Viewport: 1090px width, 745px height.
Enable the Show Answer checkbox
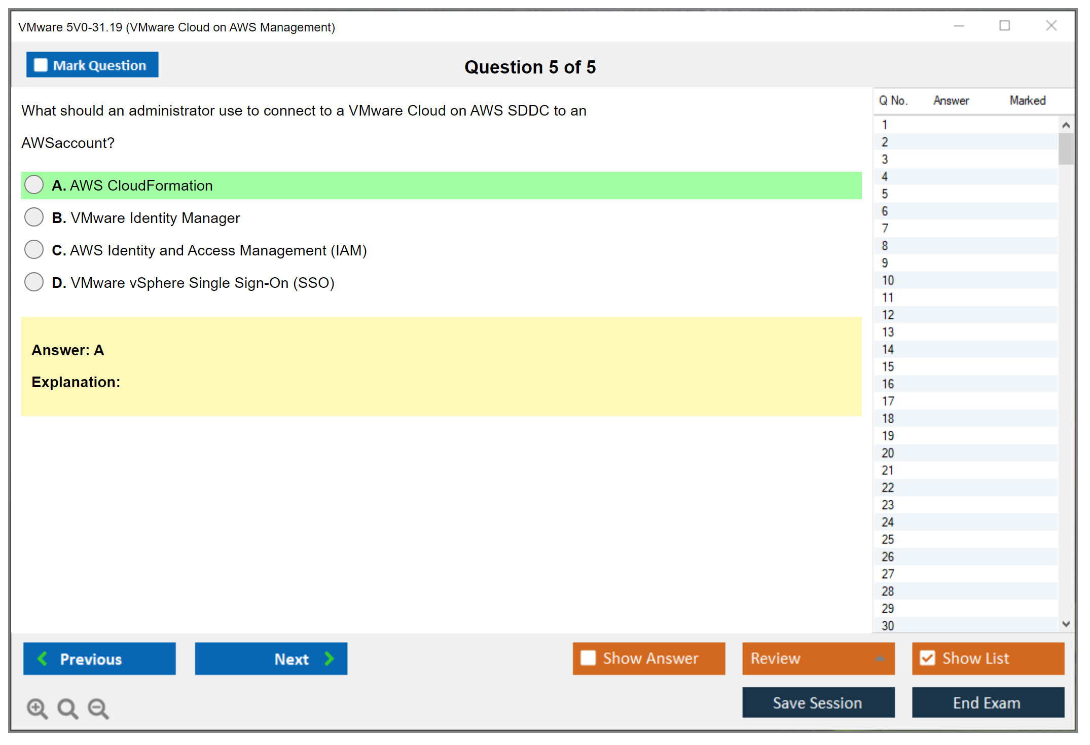588,658
